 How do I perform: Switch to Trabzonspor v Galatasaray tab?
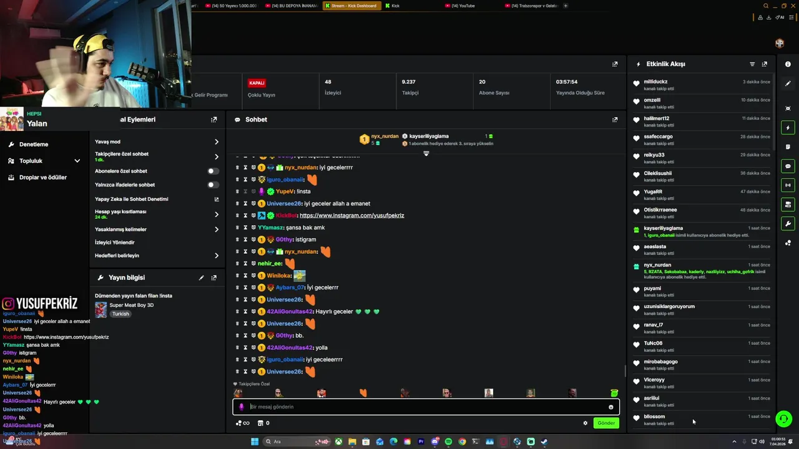pos(530,6)
